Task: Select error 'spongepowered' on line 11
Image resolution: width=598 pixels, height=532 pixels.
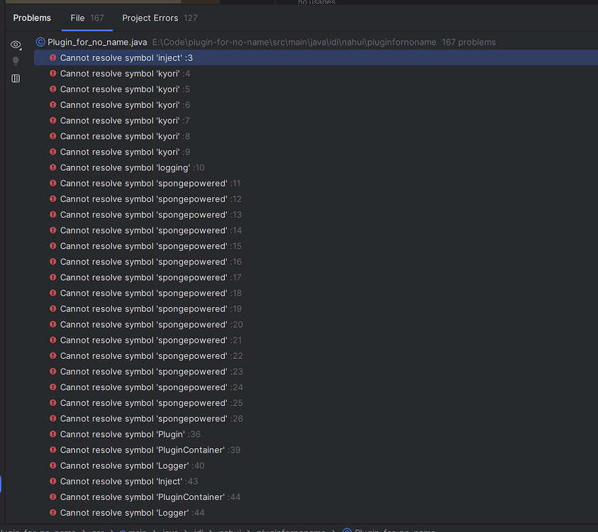Action: pyautogui.click(x=316, y=183)
